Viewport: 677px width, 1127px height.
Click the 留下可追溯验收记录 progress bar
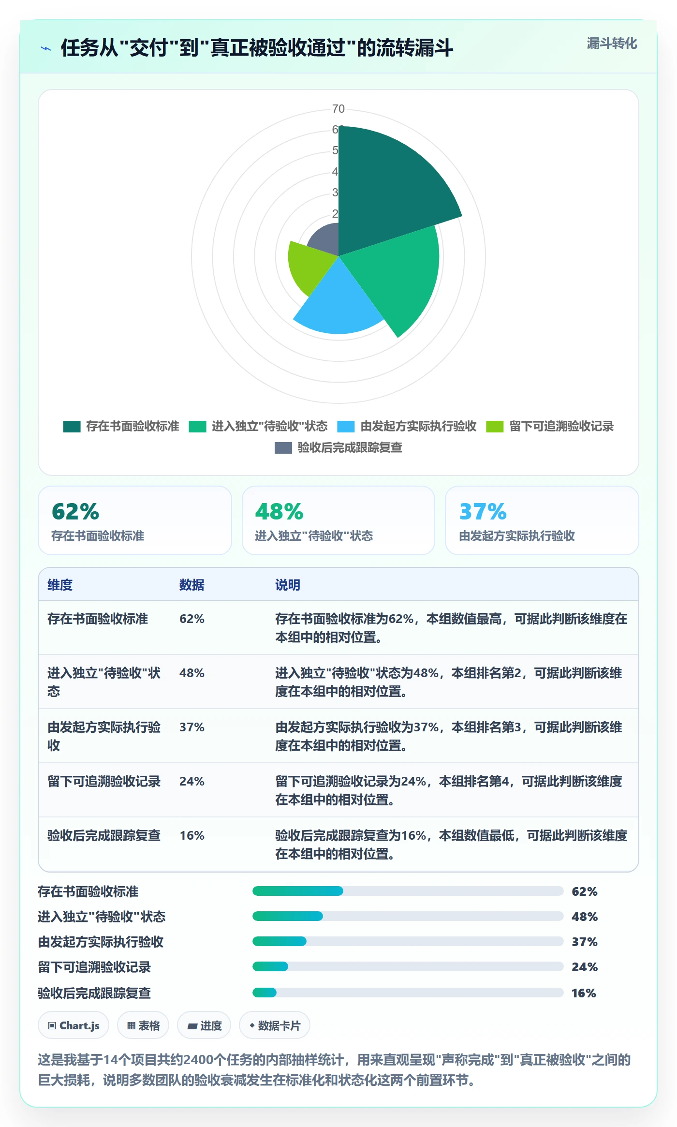408,966
